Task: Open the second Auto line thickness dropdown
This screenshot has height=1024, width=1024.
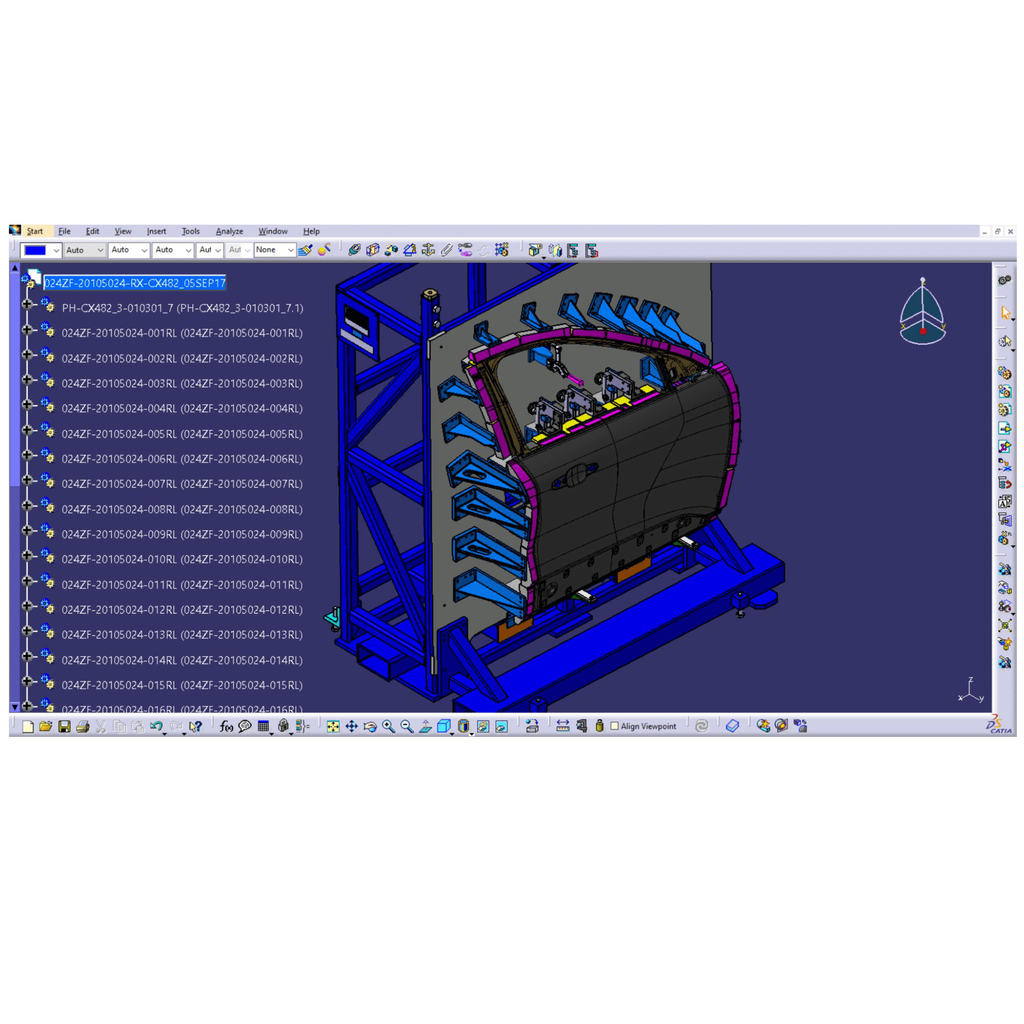Action: (x=128, y=250)
